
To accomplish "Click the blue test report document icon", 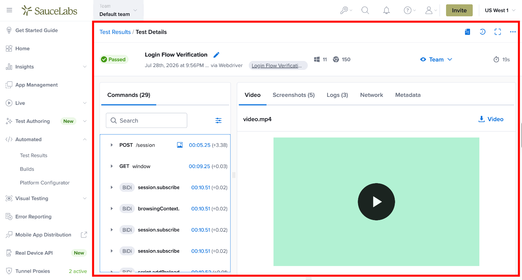I will tap(467, 32).
